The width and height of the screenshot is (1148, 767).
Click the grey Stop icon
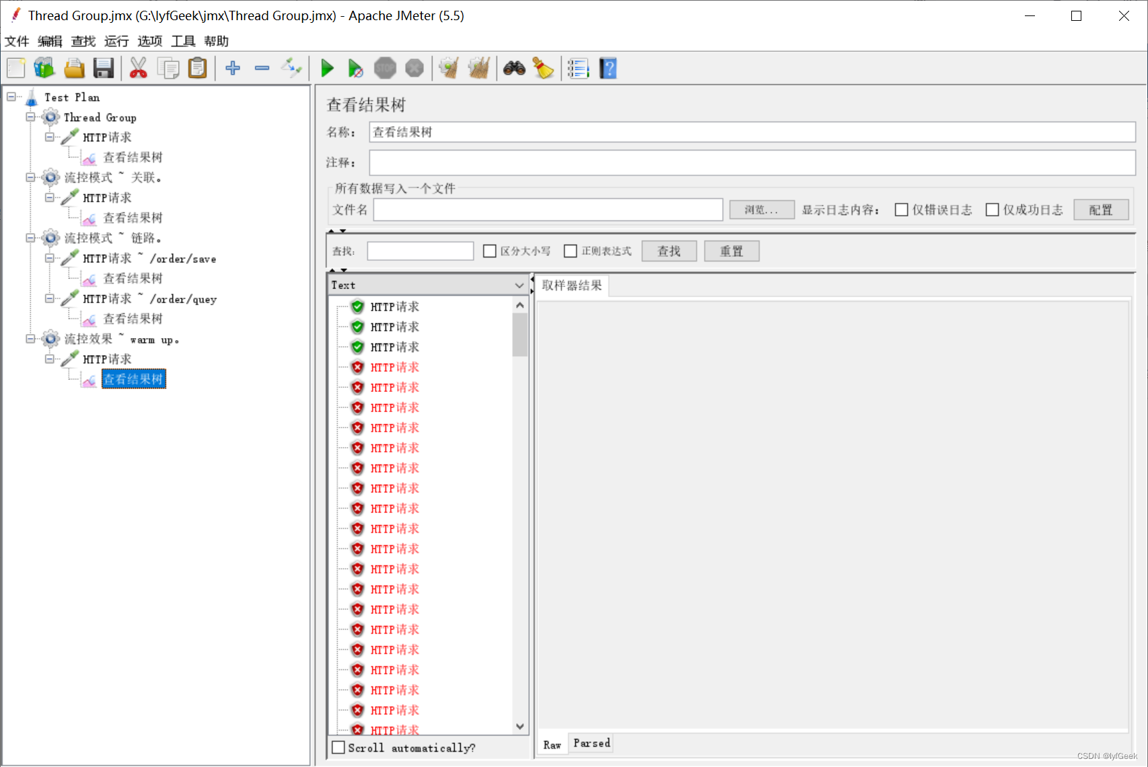point(385,68)
